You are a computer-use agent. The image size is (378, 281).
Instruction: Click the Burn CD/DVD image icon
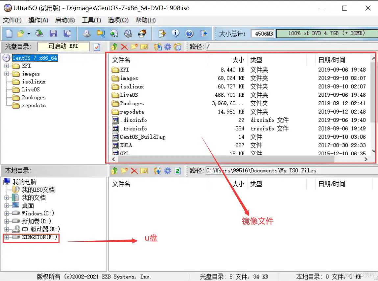point(142,33)
